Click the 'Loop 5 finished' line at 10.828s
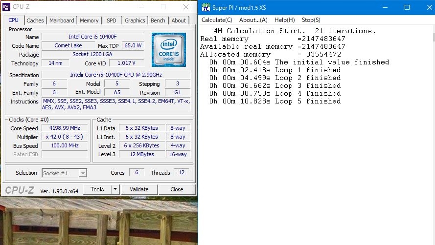435x245 pixels. pyautogui.click(x=275, y=102)
